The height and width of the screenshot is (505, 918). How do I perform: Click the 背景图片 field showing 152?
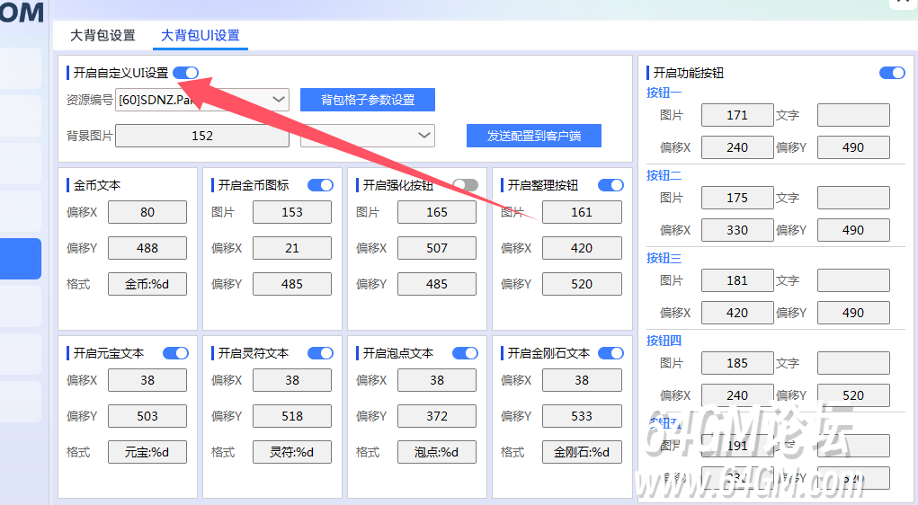[x=202, y=135]
